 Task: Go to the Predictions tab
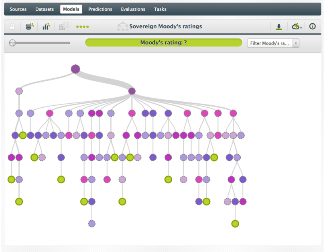pyautogui.click(x=100, y=9)
